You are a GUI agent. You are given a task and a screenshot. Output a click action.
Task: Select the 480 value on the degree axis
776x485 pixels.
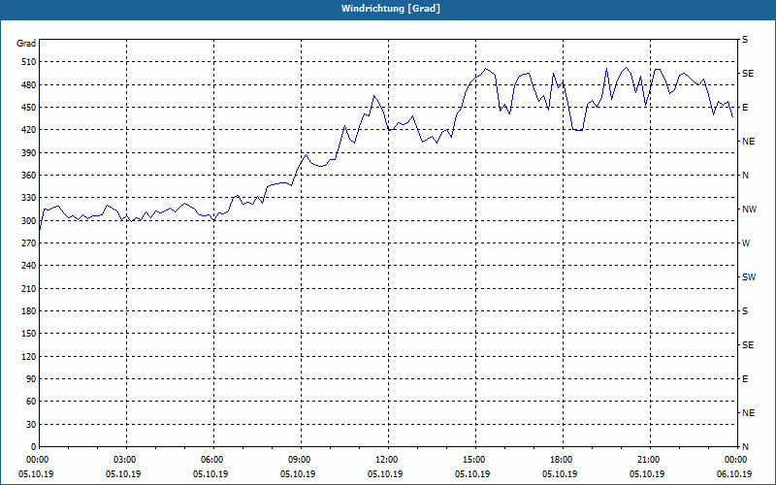point(29,84)
